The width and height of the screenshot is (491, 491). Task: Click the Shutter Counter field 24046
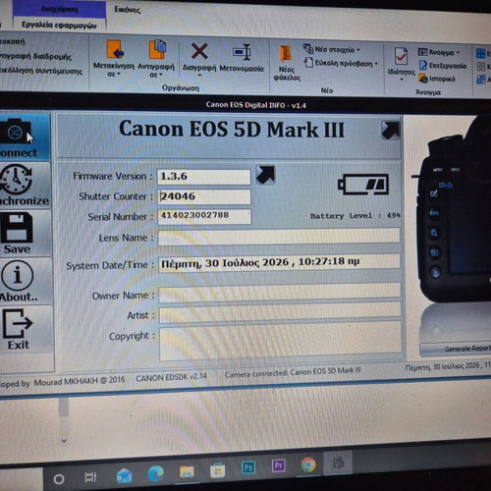(x=204, y=196)
